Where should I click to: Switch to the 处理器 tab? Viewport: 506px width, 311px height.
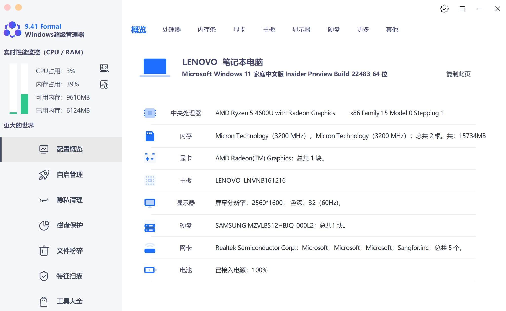pos(171,30)
